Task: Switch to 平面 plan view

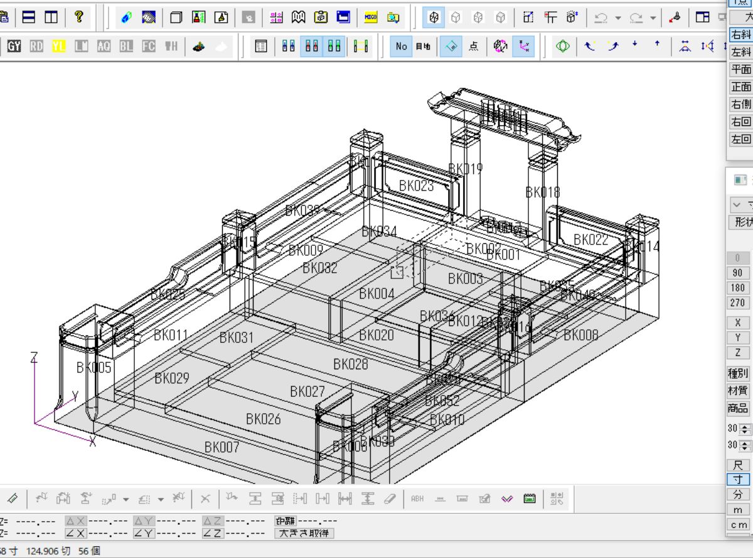Action: click(x=740, y=70)
